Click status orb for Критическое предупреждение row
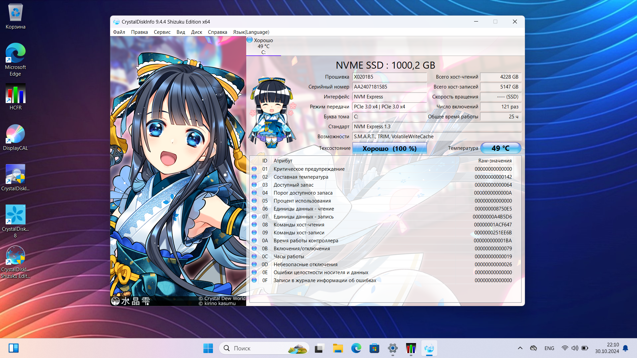The width and height of the screenshot is (637, 358). (x=254, y=169)
